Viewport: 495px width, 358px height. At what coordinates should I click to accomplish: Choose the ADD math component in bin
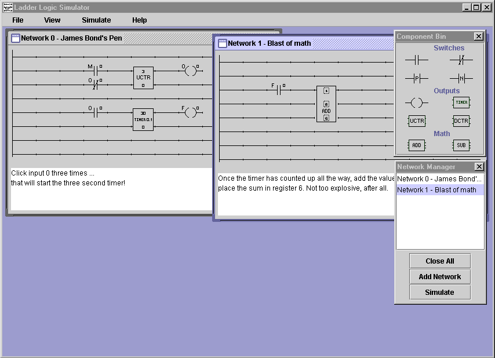coord(416,145)
